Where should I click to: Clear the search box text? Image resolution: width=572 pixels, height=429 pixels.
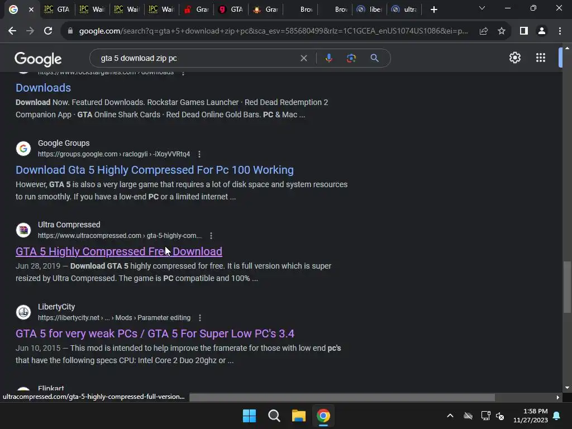coord(303,58)
